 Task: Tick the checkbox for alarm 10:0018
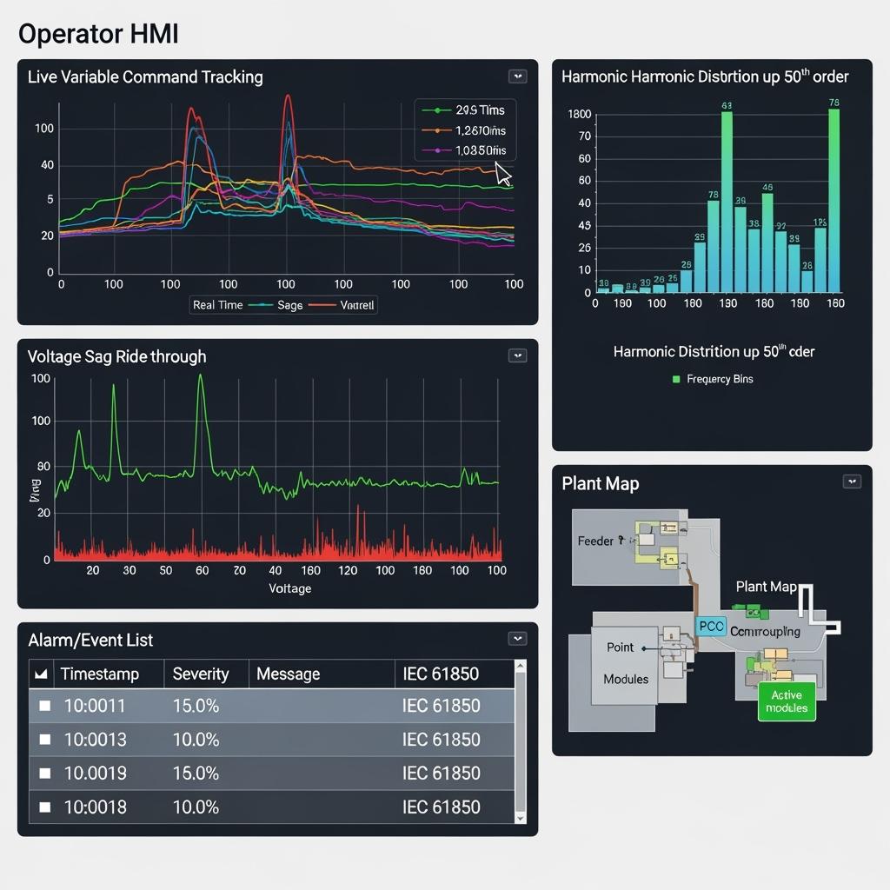point(44,807)
